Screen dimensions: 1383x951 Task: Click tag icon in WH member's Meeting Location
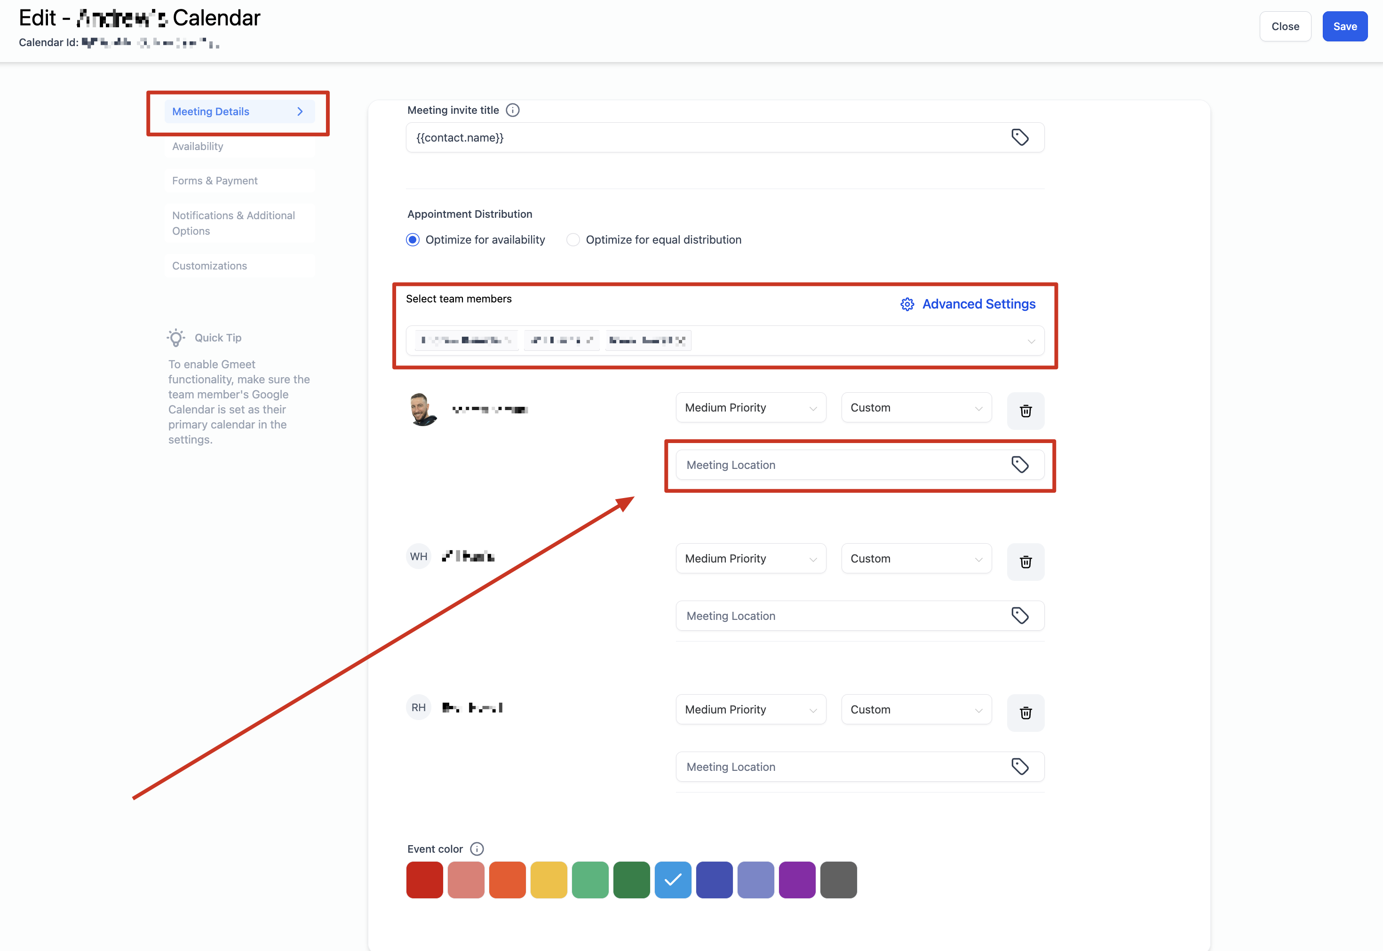pyautogui.click(x=1019, y=616)
